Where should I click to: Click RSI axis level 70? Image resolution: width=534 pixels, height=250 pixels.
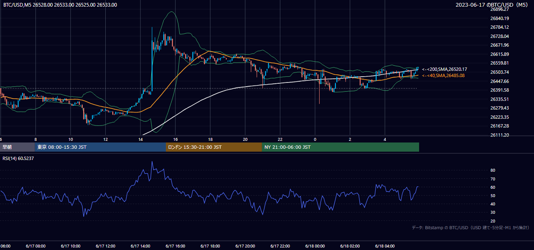tap(493, 179)
